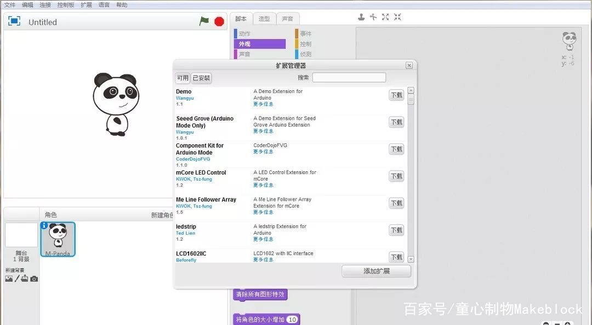Switch to the 造型 tab
The image size is (592, 325).
point(264,19)
